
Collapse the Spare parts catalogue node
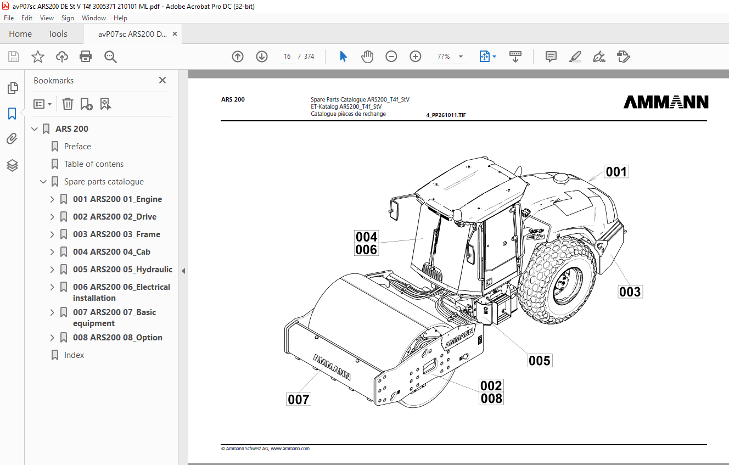pos(44,182)
